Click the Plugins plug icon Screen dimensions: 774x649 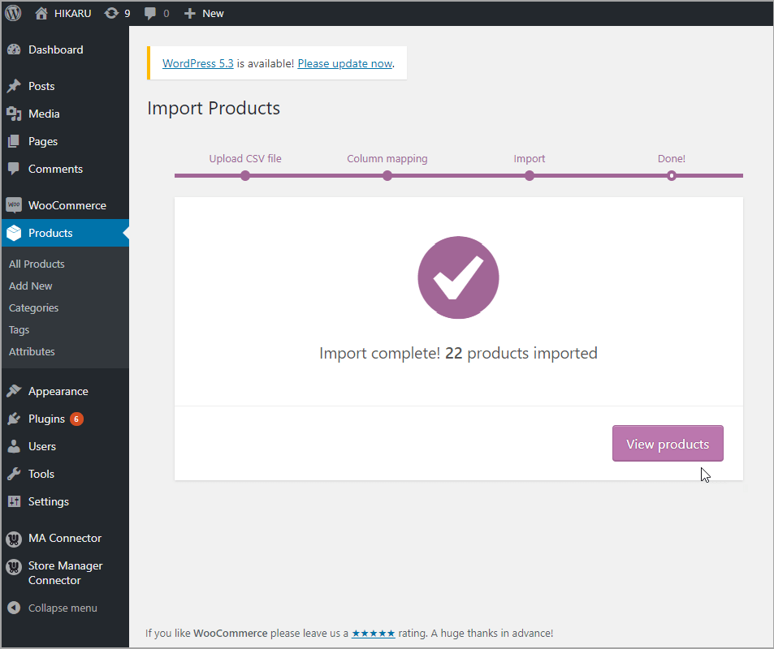pyautogui.click(x=14, y=419)
